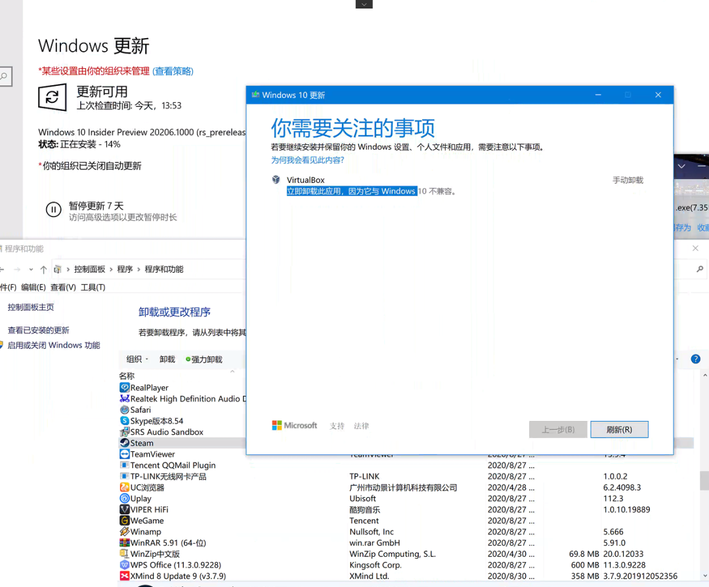Click the Tencent QQMail Plugin icon
Viewport: 709px width, 587px height.
pyautogui.click(x=124, y=465)
